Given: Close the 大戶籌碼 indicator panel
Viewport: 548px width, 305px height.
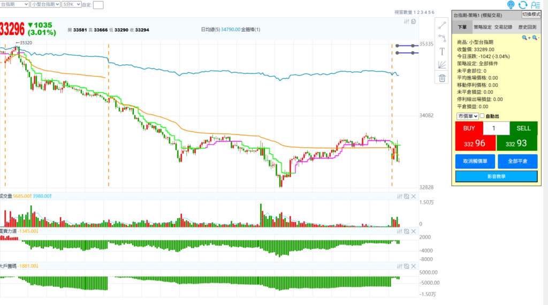Looking at the screenshot, I should 413,266.
